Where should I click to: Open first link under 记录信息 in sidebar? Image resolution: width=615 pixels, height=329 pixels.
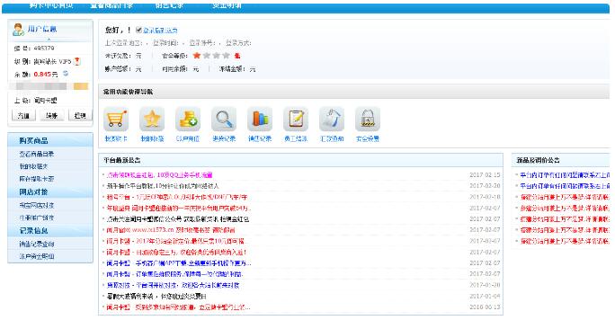click(37, 245)
